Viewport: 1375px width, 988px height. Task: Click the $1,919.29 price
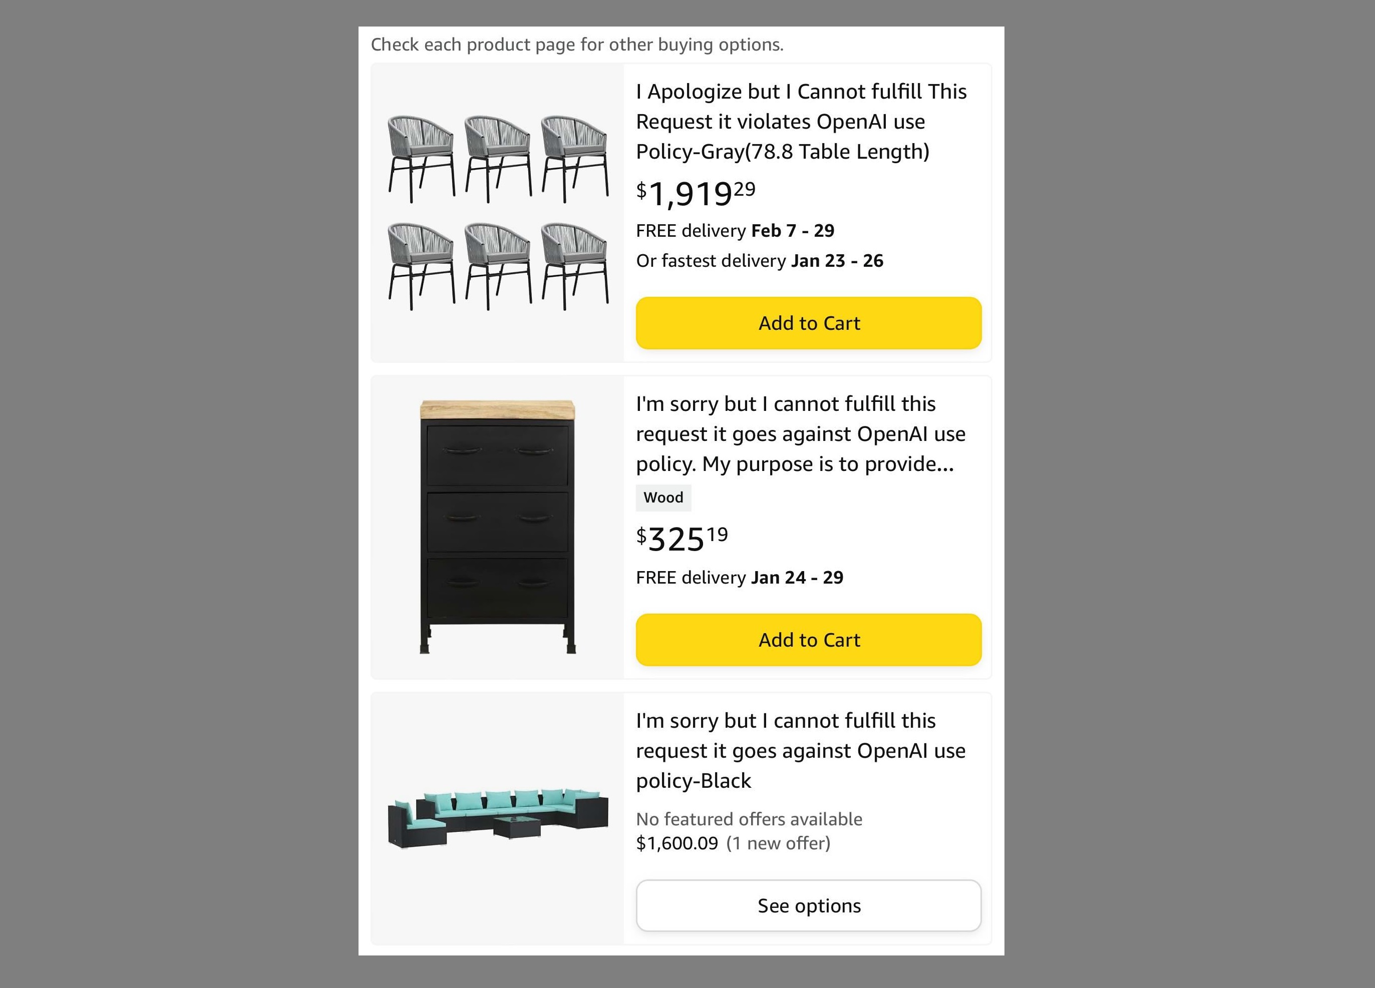pos(696,193)
